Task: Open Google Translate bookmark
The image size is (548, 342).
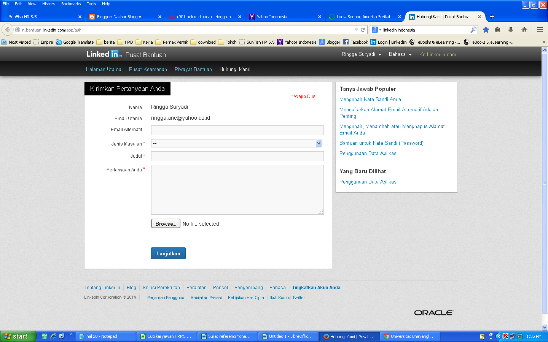Action: click(x=75, y=42)
